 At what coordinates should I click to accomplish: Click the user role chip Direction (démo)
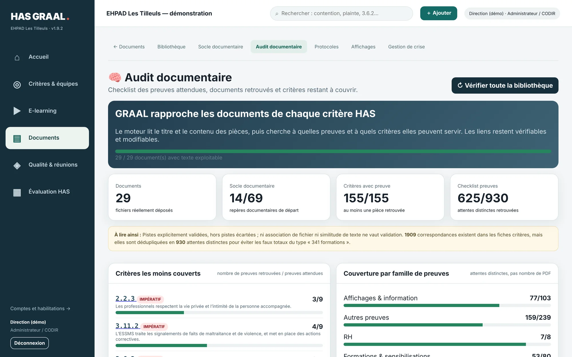512,13
